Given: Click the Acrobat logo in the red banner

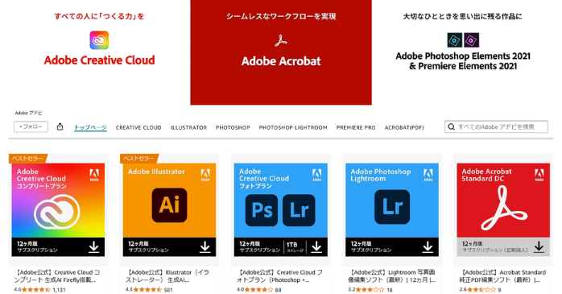Looking at the screenshot, I should coord(281,41).
